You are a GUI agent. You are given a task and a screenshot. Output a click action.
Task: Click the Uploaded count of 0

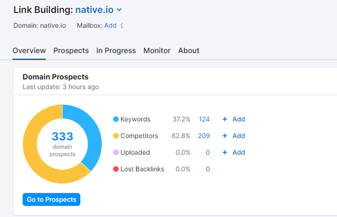click(208, 152)
